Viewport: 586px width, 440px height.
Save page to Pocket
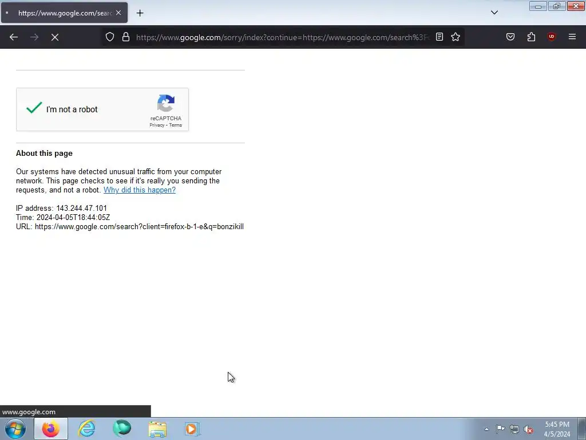tap(510, 37)
